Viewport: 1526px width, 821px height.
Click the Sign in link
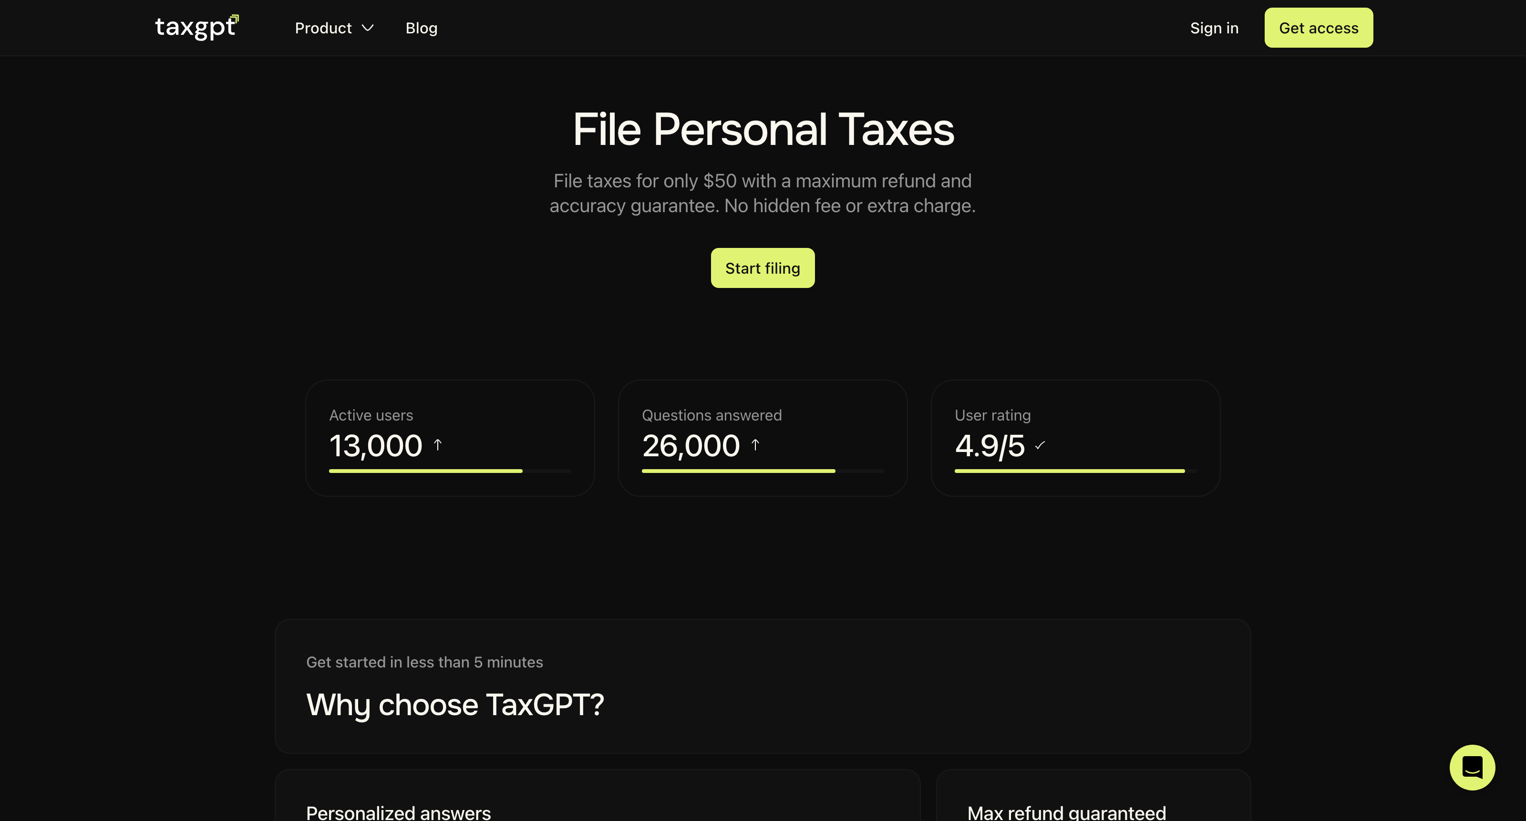[x=1214, y=28]
